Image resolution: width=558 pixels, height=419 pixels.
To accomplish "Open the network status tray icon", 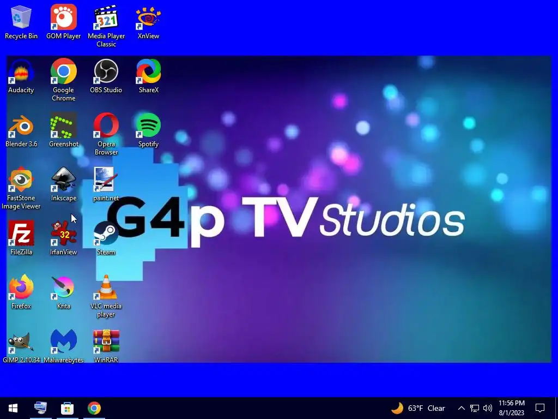I will click(x=475, y=408).
